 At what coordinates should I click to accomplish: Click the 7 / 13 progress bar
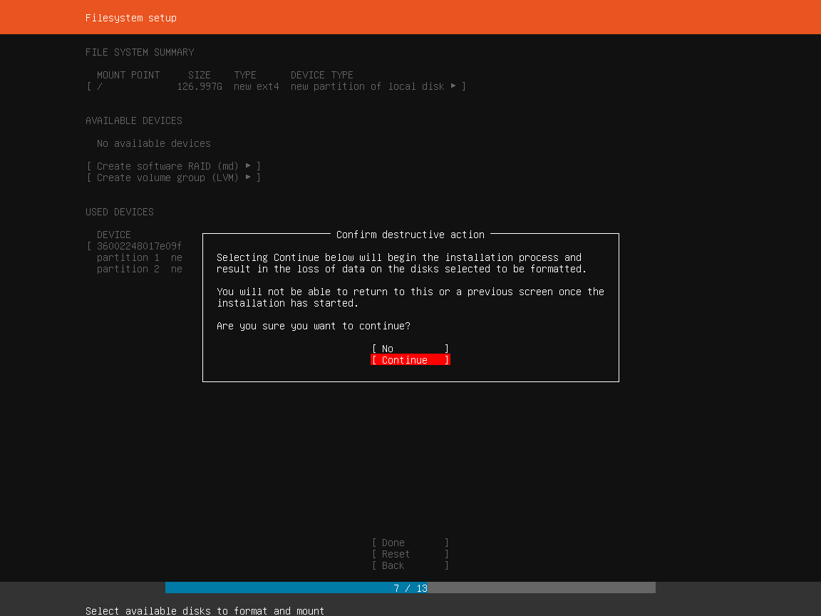click(410, 587)
